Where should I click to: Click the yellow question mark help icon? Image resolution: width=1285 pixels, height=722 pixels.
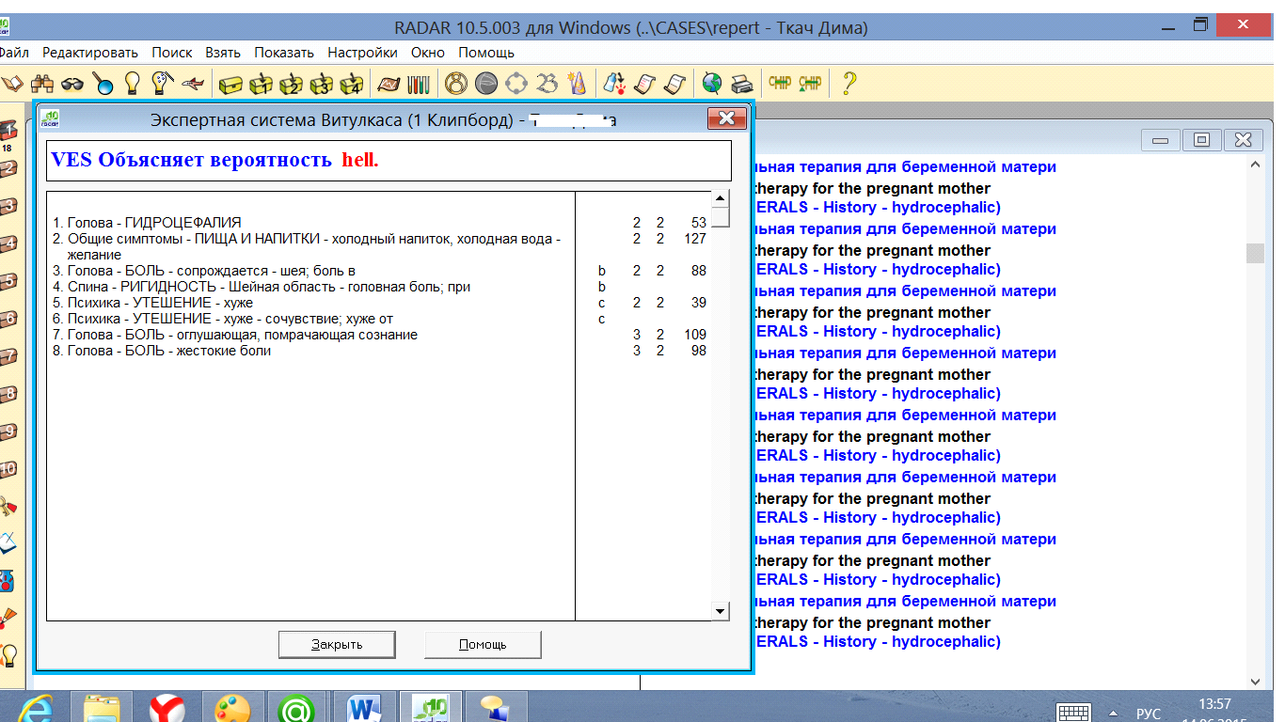click(x=849, y=84)
